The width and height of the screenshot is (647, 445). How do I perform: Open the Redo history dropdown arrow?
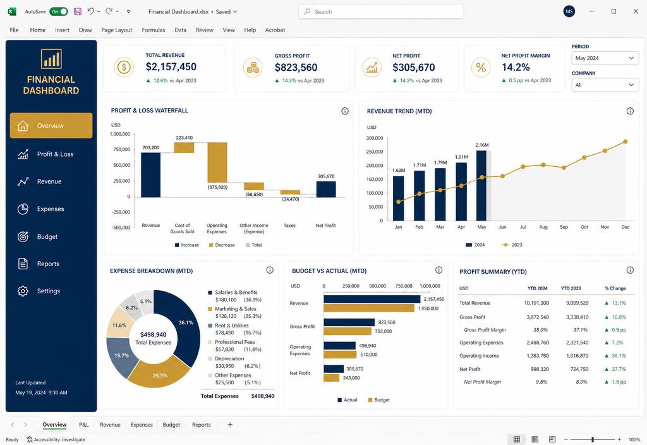pyautogui.click(x=117, y=11)
